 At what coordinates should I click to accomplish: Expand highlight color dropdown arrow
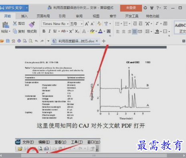[x=96, y=32]
